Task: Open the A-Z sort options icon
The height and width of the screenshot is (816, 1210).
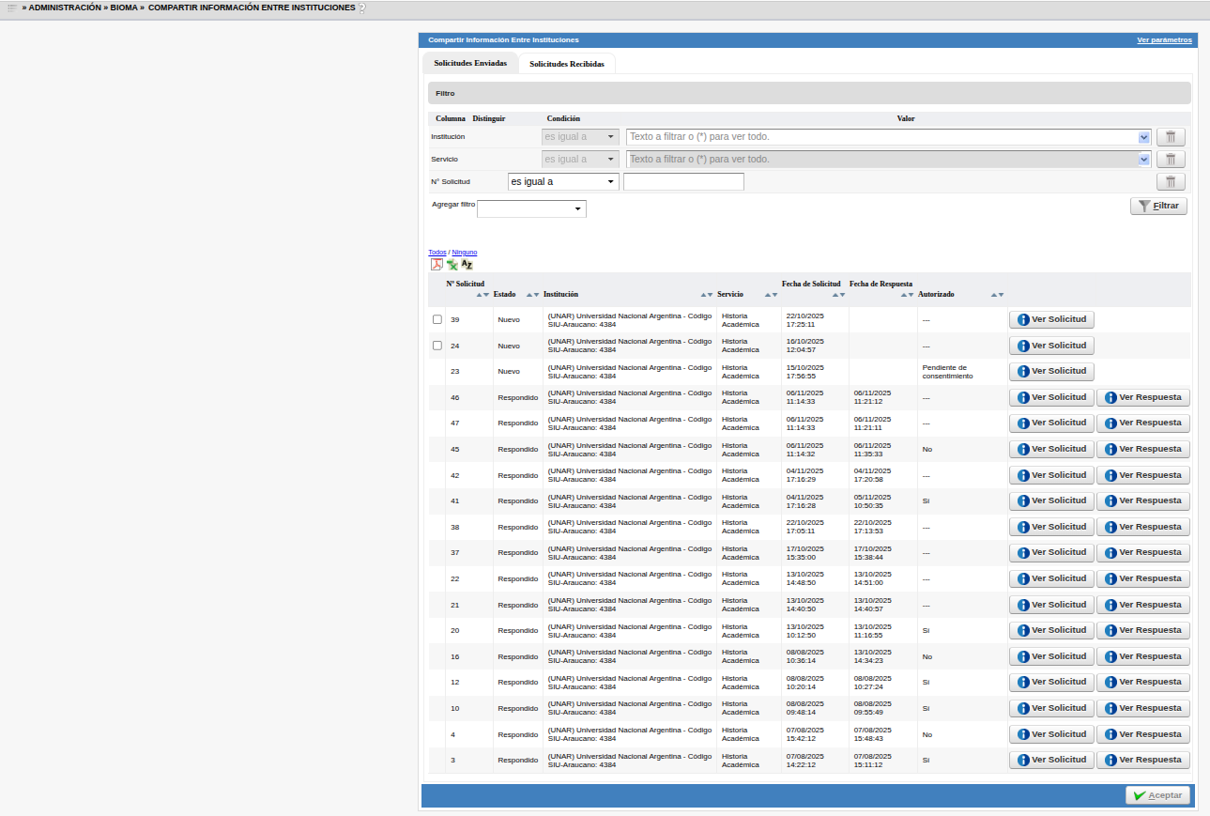Action: pyautogui.click(x=467, y=265)
